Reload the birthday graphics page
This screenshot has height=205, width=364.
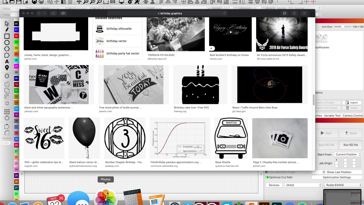224,13
